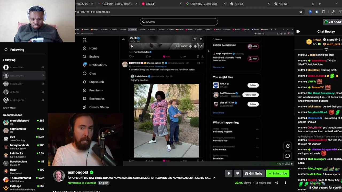Open Notifications in the X sidebar
Screen dimensions: 342x192
(95, 65)
